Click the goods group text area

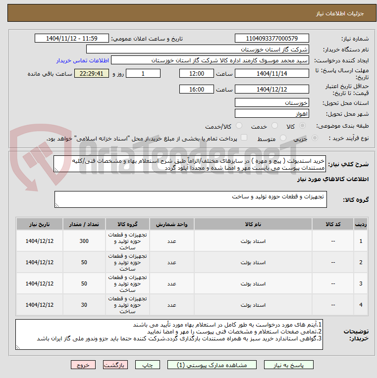(x=190, y=199)
